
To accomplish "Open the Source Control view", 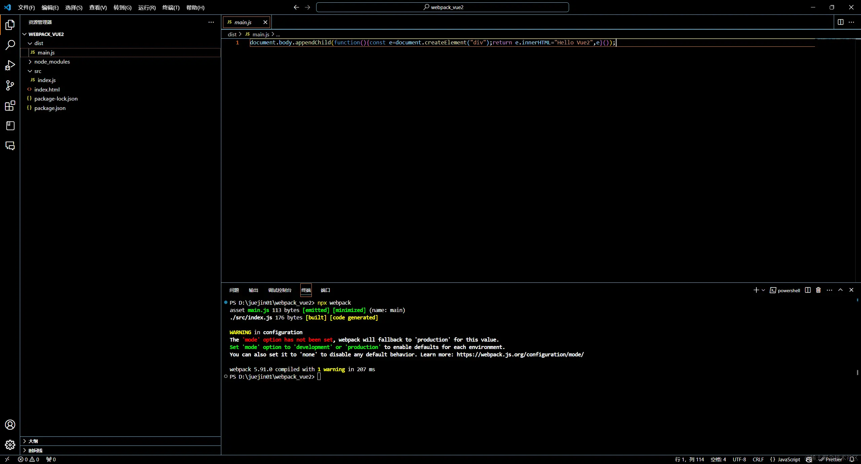I will coord(10,85).
